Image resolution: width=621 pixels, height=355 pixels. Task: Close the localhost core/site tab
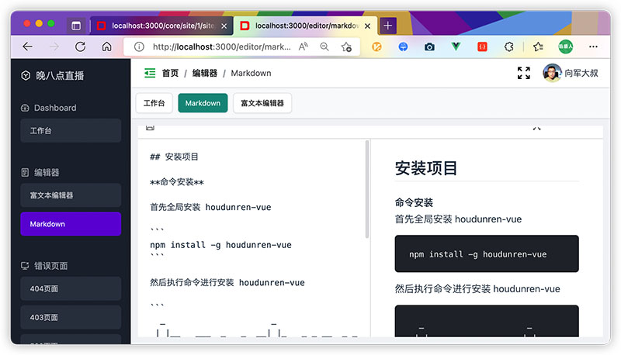pos(224,26)
